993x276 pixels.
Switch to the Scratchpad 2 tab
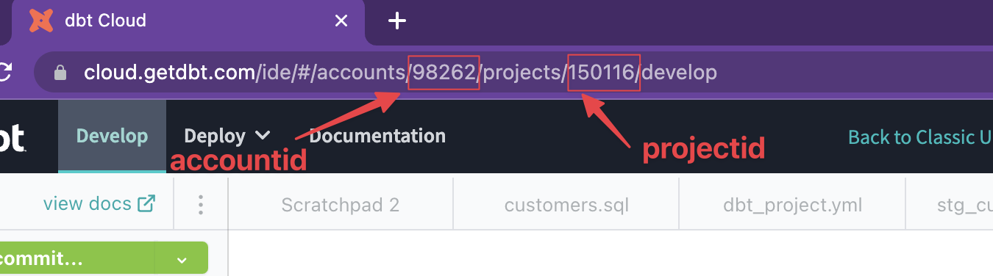(341, 204)
